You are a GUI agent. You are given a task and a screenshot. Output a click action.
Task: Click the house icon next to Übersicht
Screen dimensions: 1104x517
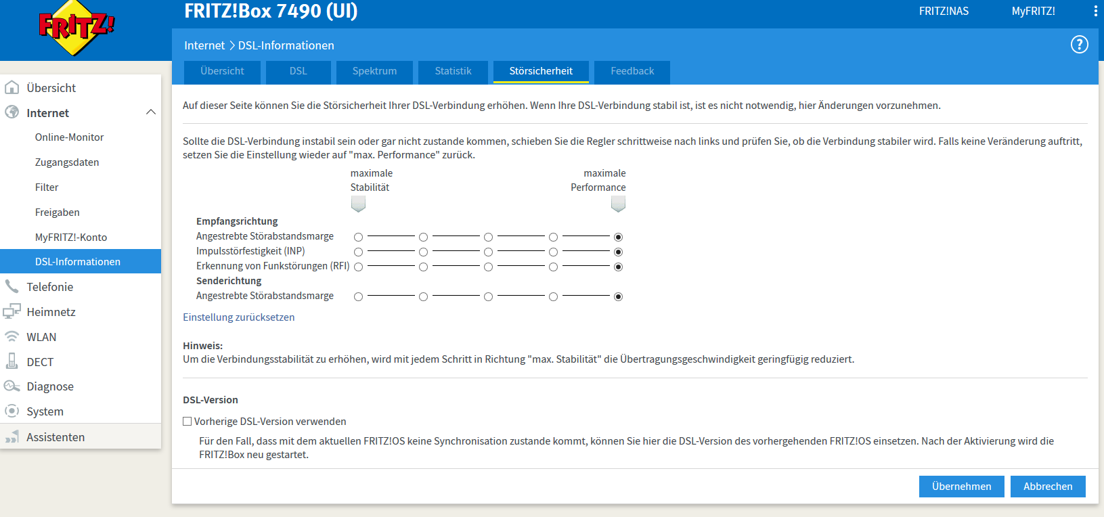tap(12, 87)
